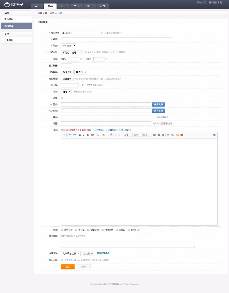Click 退出 to log out

point(222,3)
